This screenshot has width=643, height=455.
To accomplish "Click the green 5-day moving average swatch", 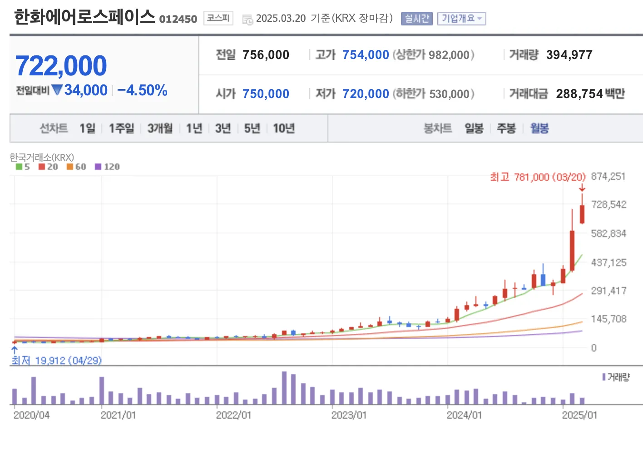I will [19, 167].
